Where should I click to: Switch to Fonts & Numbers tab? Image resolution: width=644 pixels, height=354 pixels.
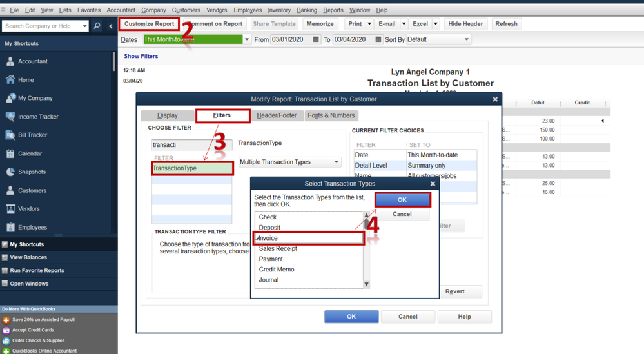[331, 115]
